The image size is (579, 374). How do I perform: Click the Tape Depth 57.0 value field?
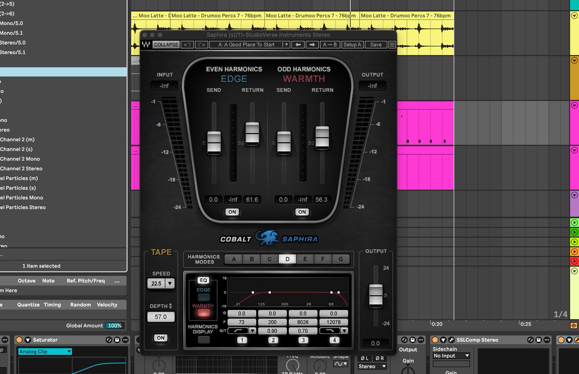click(x=161, y=317)
